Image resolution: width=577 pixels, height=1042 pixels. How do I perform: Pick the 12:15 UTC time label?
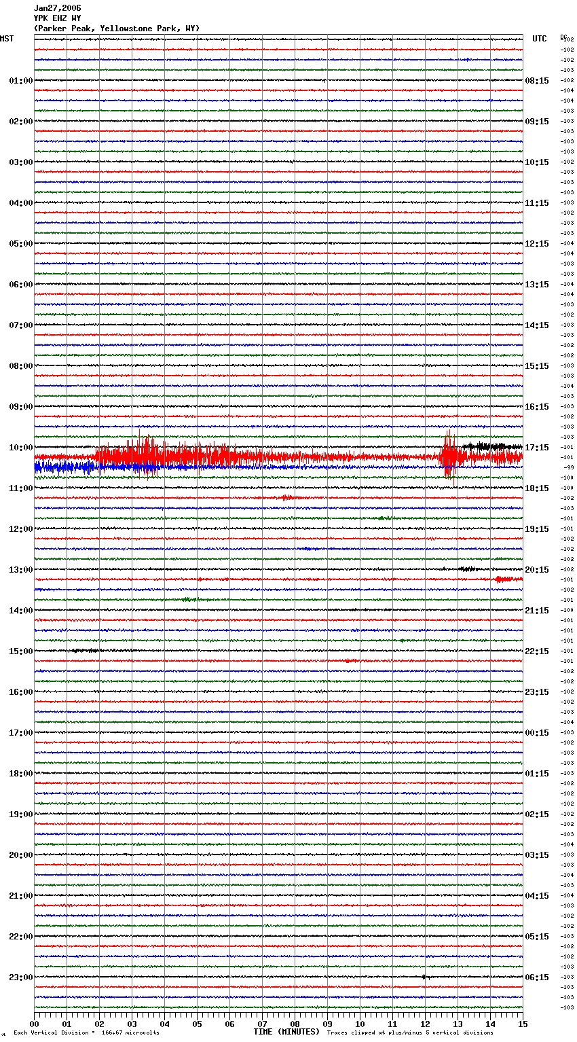tap(537, 244)
